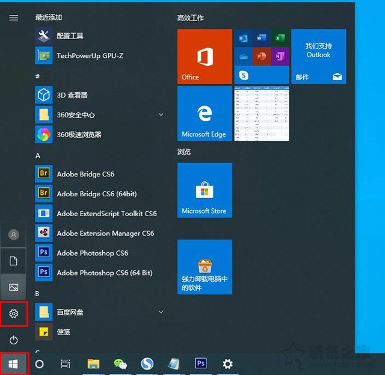Screen dimensions: 385x375
Task: Click the 高效工作 group heading
Action: (x=191, y=17)
